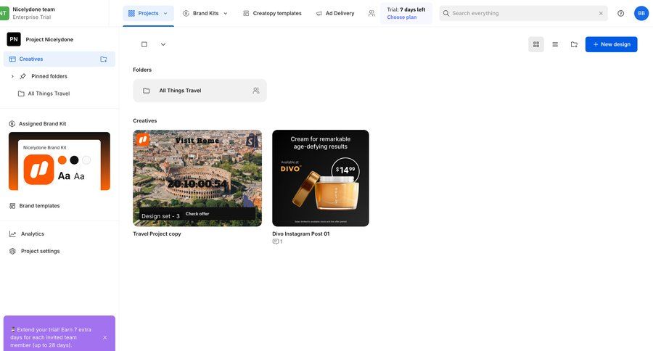Tick the select all checkbox
The image size is (653, 351).
[x=144, y=44]
